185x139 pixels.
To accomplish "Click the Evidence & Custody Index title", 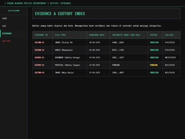I will coord(60,14).
